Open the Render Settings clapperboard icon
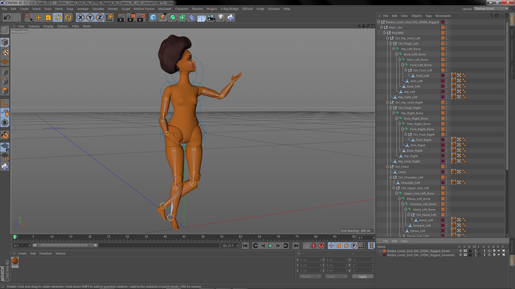 pyautogui.click(x=141, y=18)
